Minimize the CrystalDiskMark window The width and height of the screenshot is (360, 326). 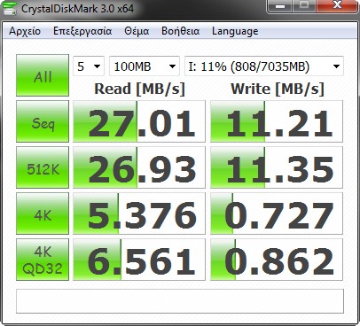point(279,6)
